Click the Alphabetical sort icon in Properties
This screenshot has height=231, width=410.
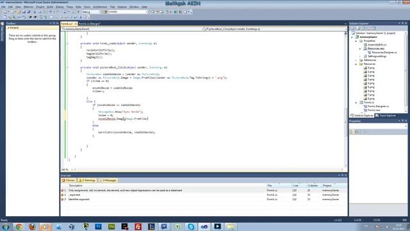tap(357, 132)
